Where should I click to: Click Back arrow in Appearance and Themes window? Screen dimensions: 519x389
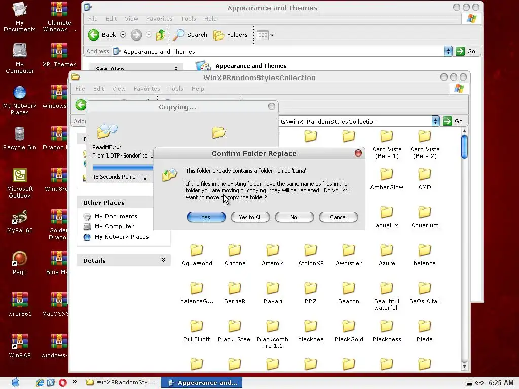coord(94,35)
